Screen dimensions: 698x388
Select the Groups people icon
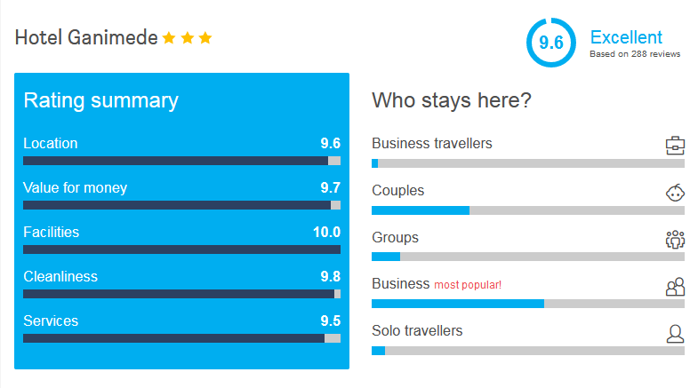pos(675,240)
